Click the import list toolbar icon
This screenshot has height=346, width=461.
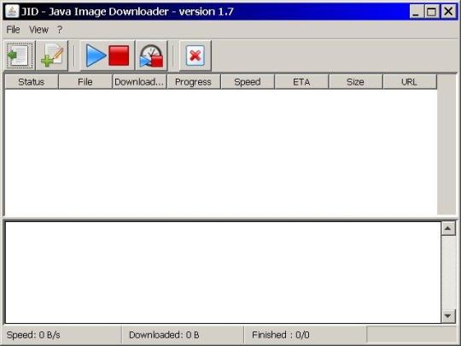click(x=20, y=56)
